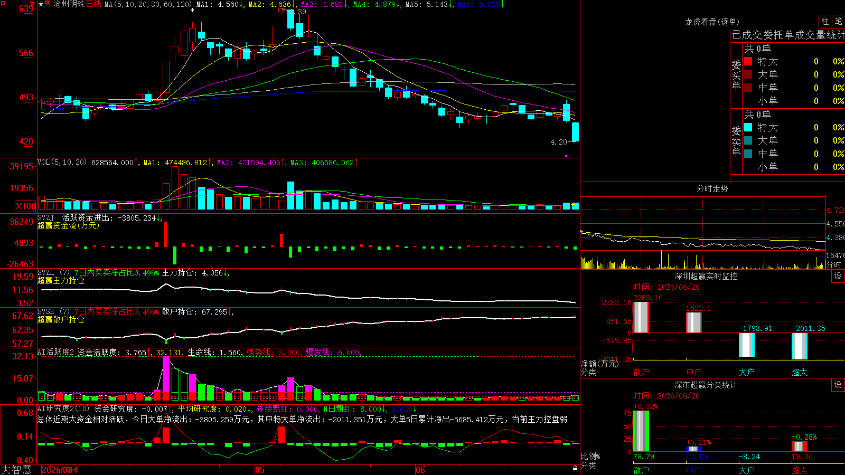Screen dimensions: 845x475
Task: Click the 散户 label in 深市超赢分类统计
Action: 641,470
